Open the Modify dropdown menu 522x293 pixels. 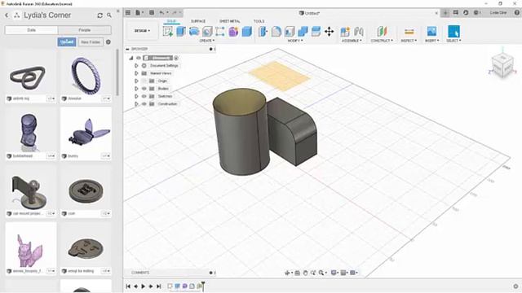(295, 41)
